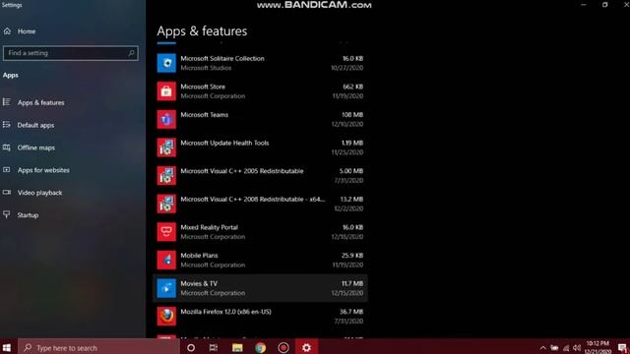Open Cortana from the taskbar
Viewport: 630px width, 354px height.
point(191,347)
